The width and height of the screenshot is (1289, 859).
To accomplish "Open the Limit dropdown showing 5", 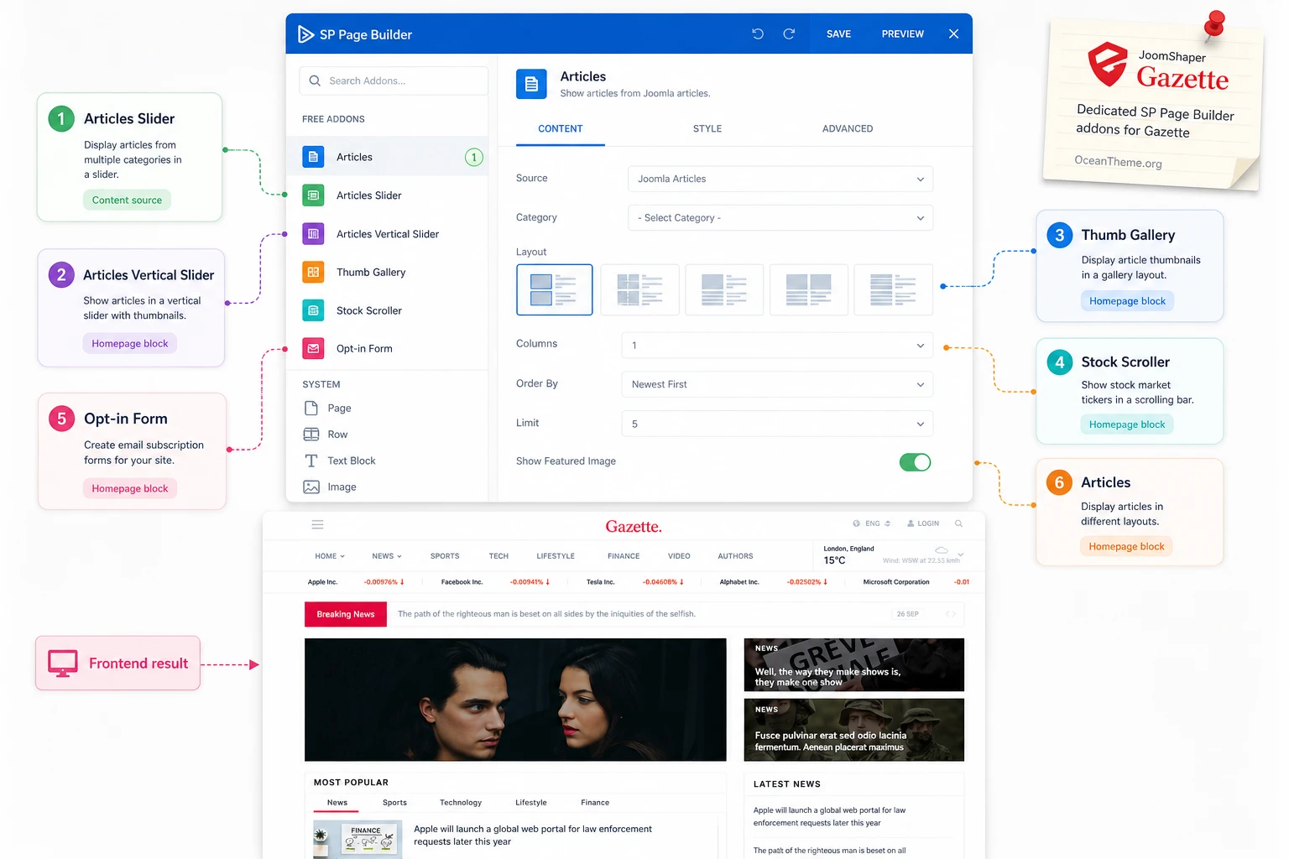I will [777, 424].
